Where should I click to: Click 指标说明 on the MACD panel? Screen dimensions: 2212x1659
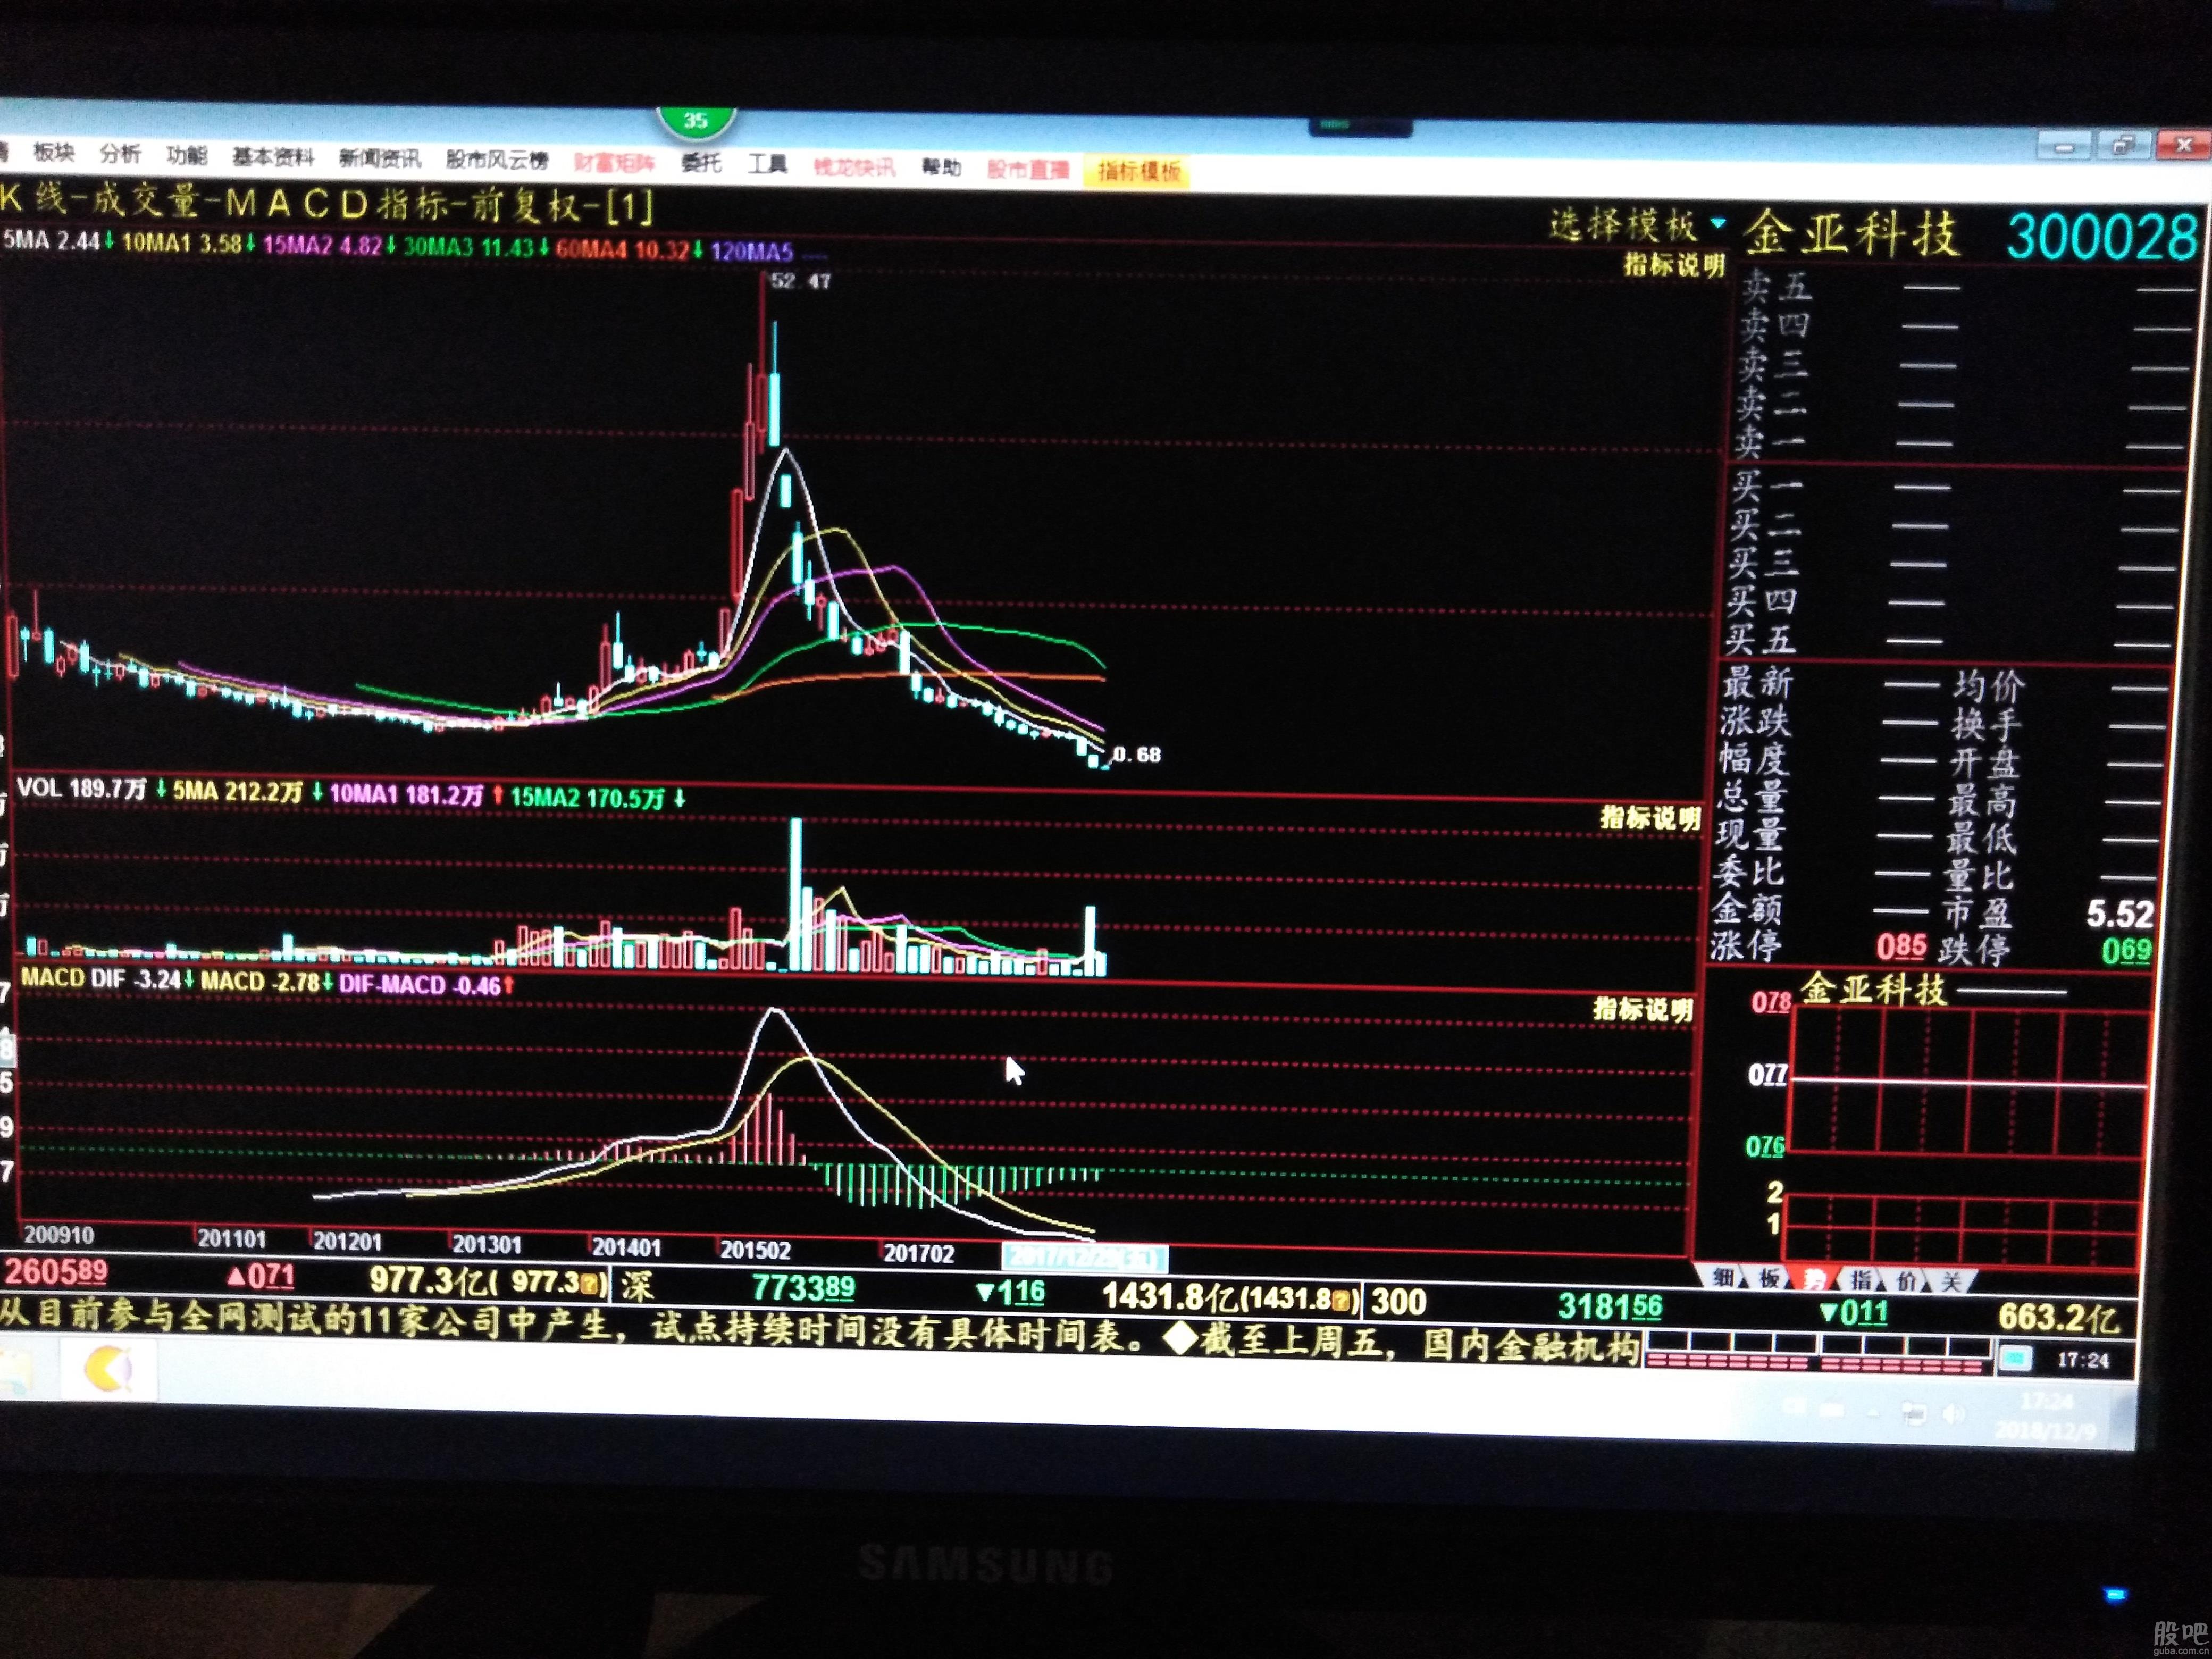coord(1643,1009)
